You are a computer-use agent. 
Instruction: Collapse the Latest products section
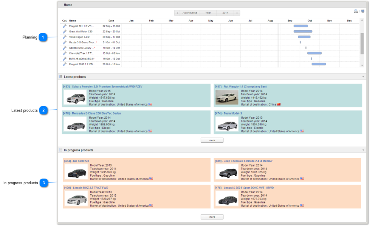363,77
